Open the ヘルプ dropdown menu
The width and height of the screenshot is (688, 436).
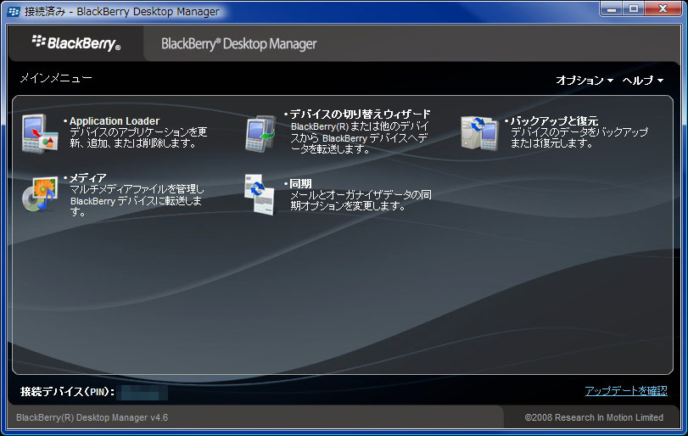[642, 80]
